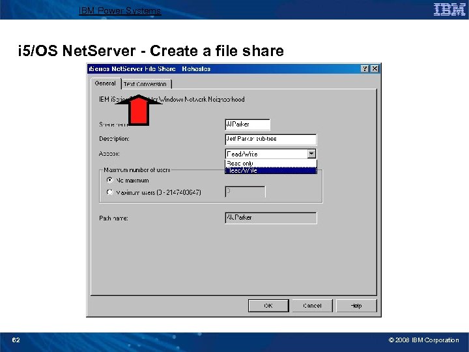Click the question mark help icon in title bar
Viewport: 469px width, 352px height.
365,68
